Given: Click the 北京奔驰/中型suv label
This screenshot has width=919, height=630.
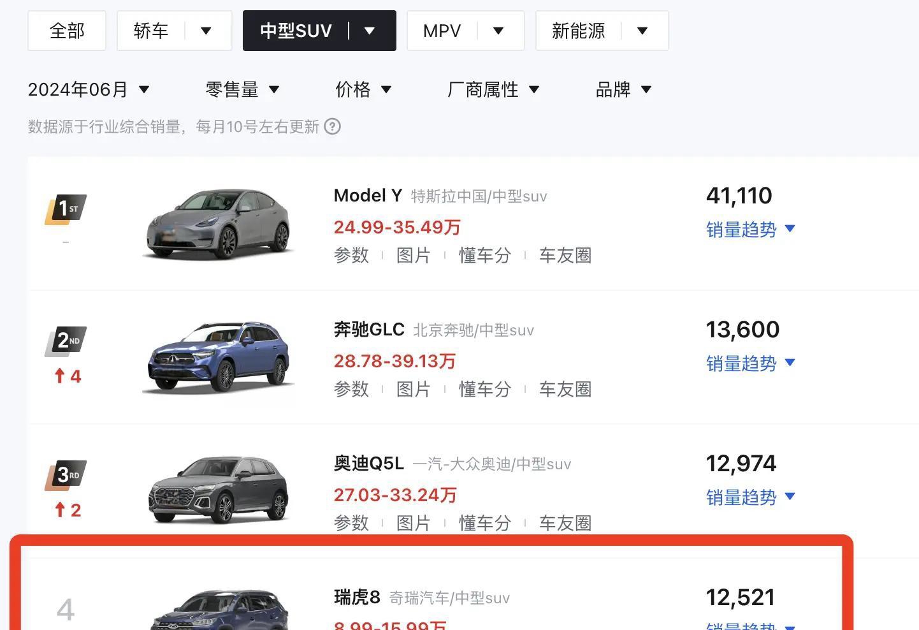Looking at the screenshot, I should [474, 330].
